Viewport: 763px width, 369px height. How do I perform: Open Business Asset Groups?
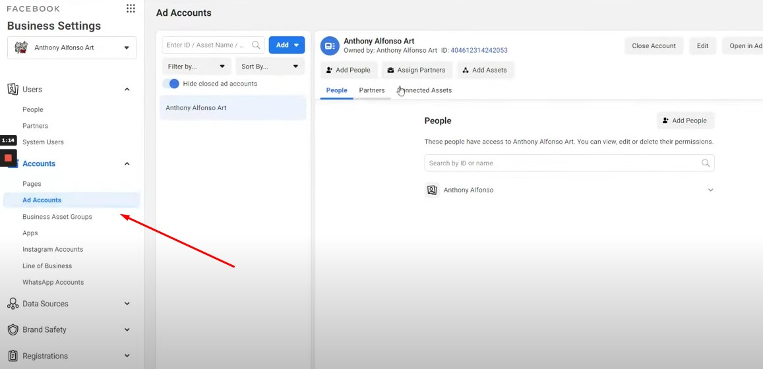(57, 217)
